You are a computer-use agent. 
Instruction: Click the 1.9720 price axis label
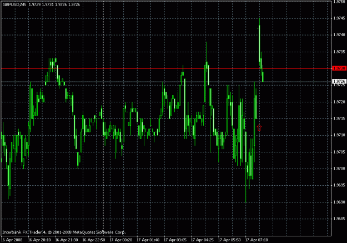tap(339, 102)
